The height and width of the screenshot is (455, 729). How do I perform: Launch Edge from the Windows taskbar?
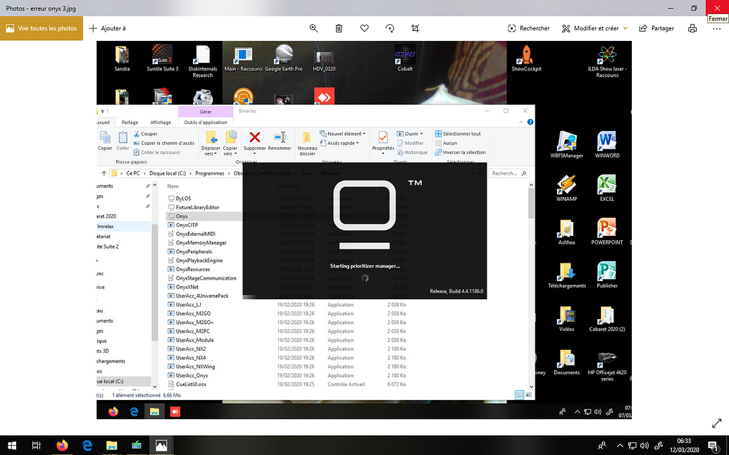[87, 446]
